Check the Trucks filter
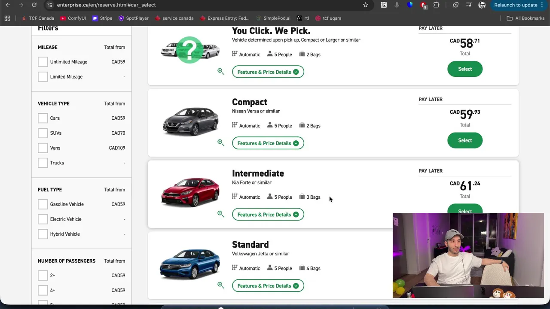The width and height of the screenshot is (550, 309). [x=43, y=163]
